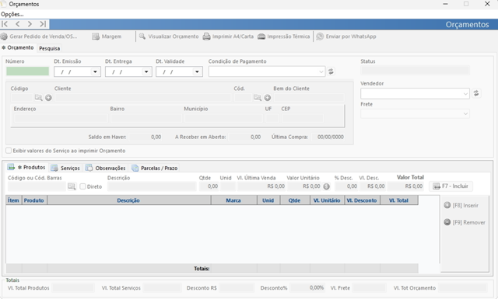Click the % Desc. input field
The image size is (498, 299).
[x=345, y=186]
